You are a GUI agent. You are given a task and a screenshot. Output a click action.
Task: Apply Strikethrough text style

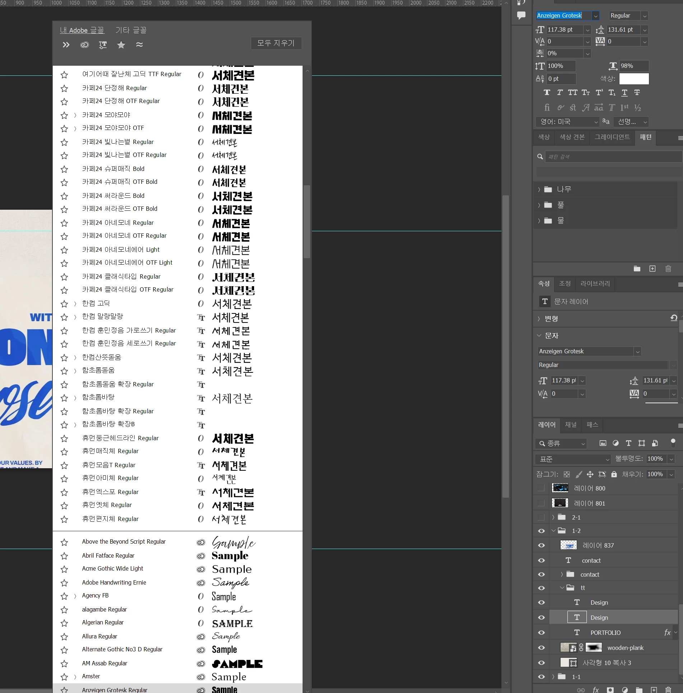[637, 93]
